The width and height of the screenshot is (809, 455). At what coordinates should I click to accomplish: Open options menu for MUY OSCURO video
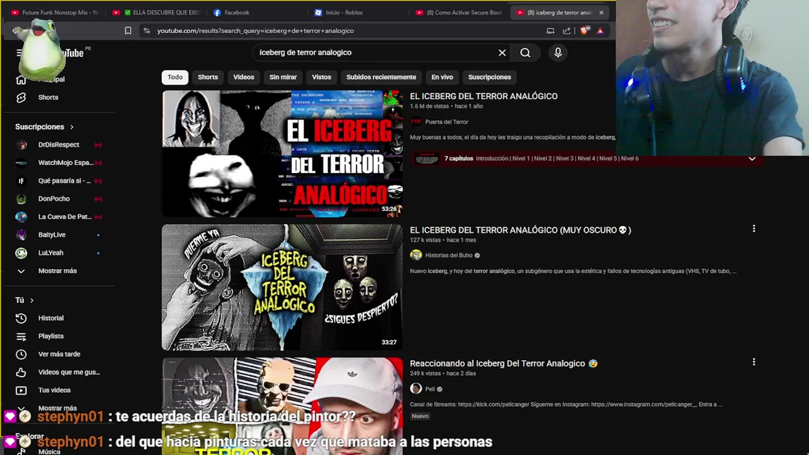[x=753, y=229]
